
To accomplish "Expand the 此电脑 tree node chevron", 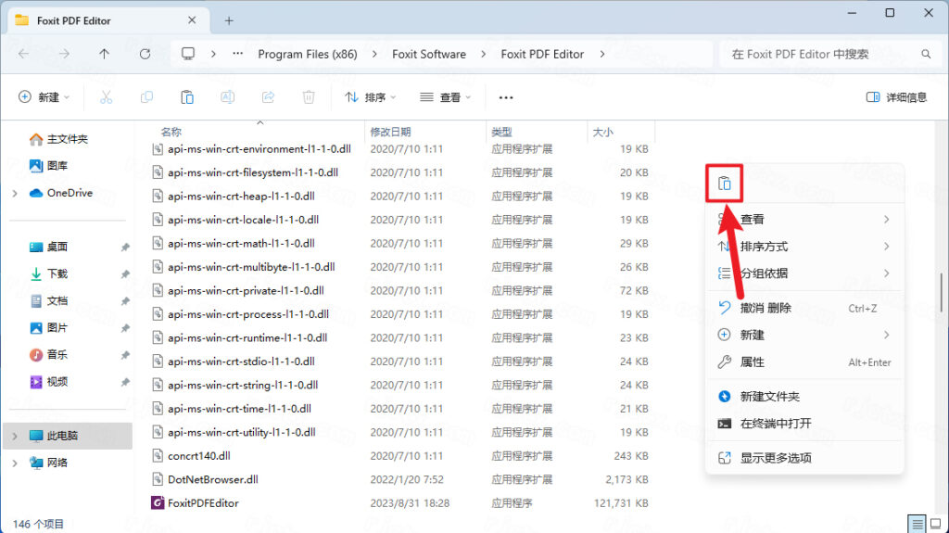I will pos(15,436).
